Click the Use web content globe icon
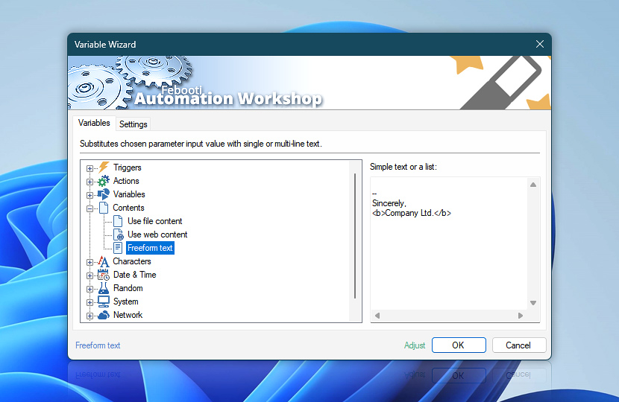Image resolution: width=619 pixels, height=402 pixels. pyautogui.click(x=118, y=234)
